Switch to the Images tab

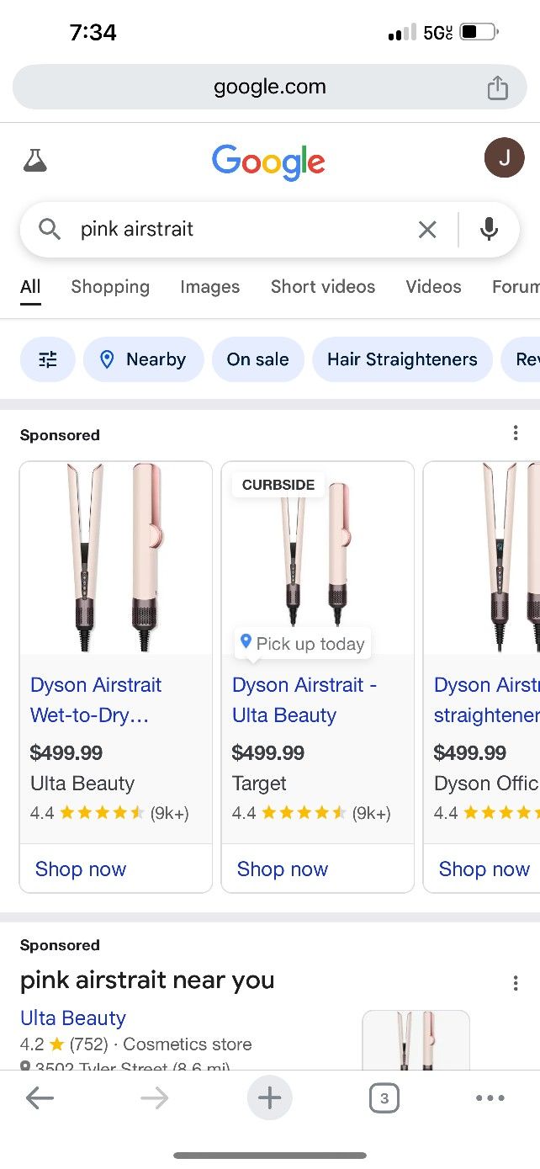click(209, 287)
